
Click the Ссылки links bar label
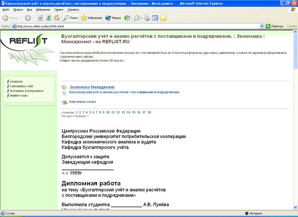click(292, 26)
